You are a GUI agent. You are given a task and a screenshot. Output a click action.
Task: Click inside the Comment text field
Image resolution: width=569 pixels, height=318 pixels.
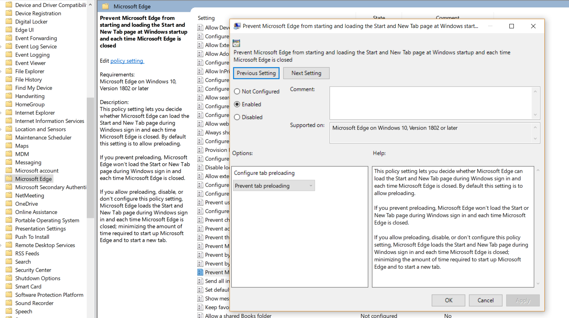(x=431, y=103)
